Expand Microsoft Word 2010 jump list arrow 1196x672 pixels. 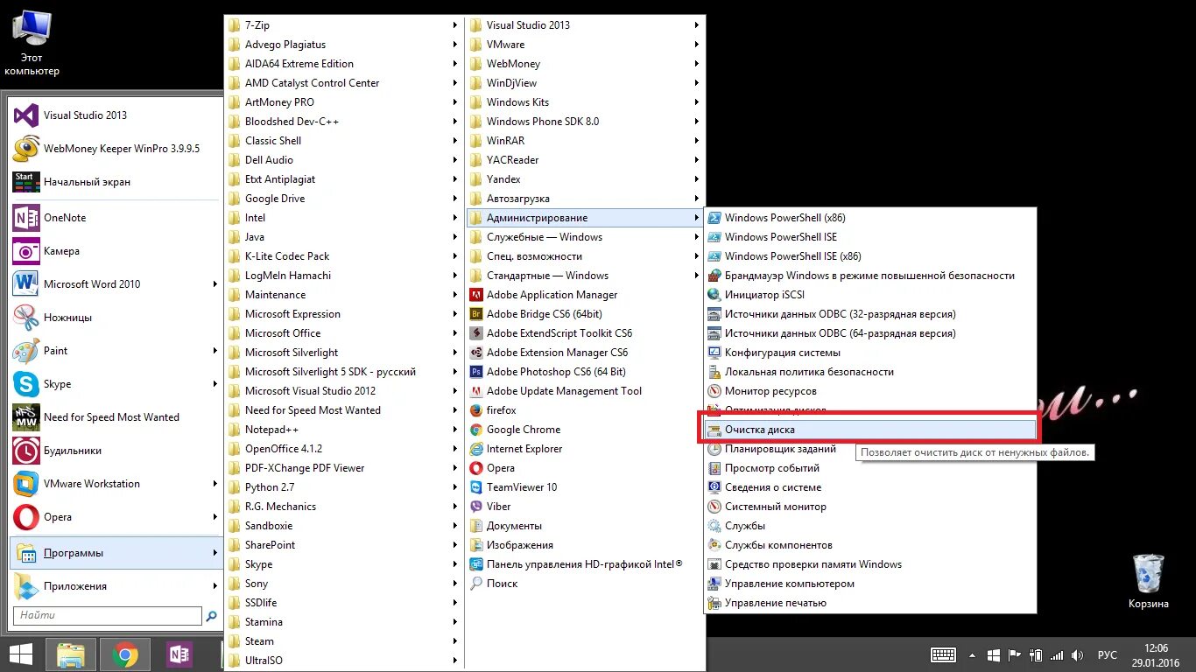(215, 283)
